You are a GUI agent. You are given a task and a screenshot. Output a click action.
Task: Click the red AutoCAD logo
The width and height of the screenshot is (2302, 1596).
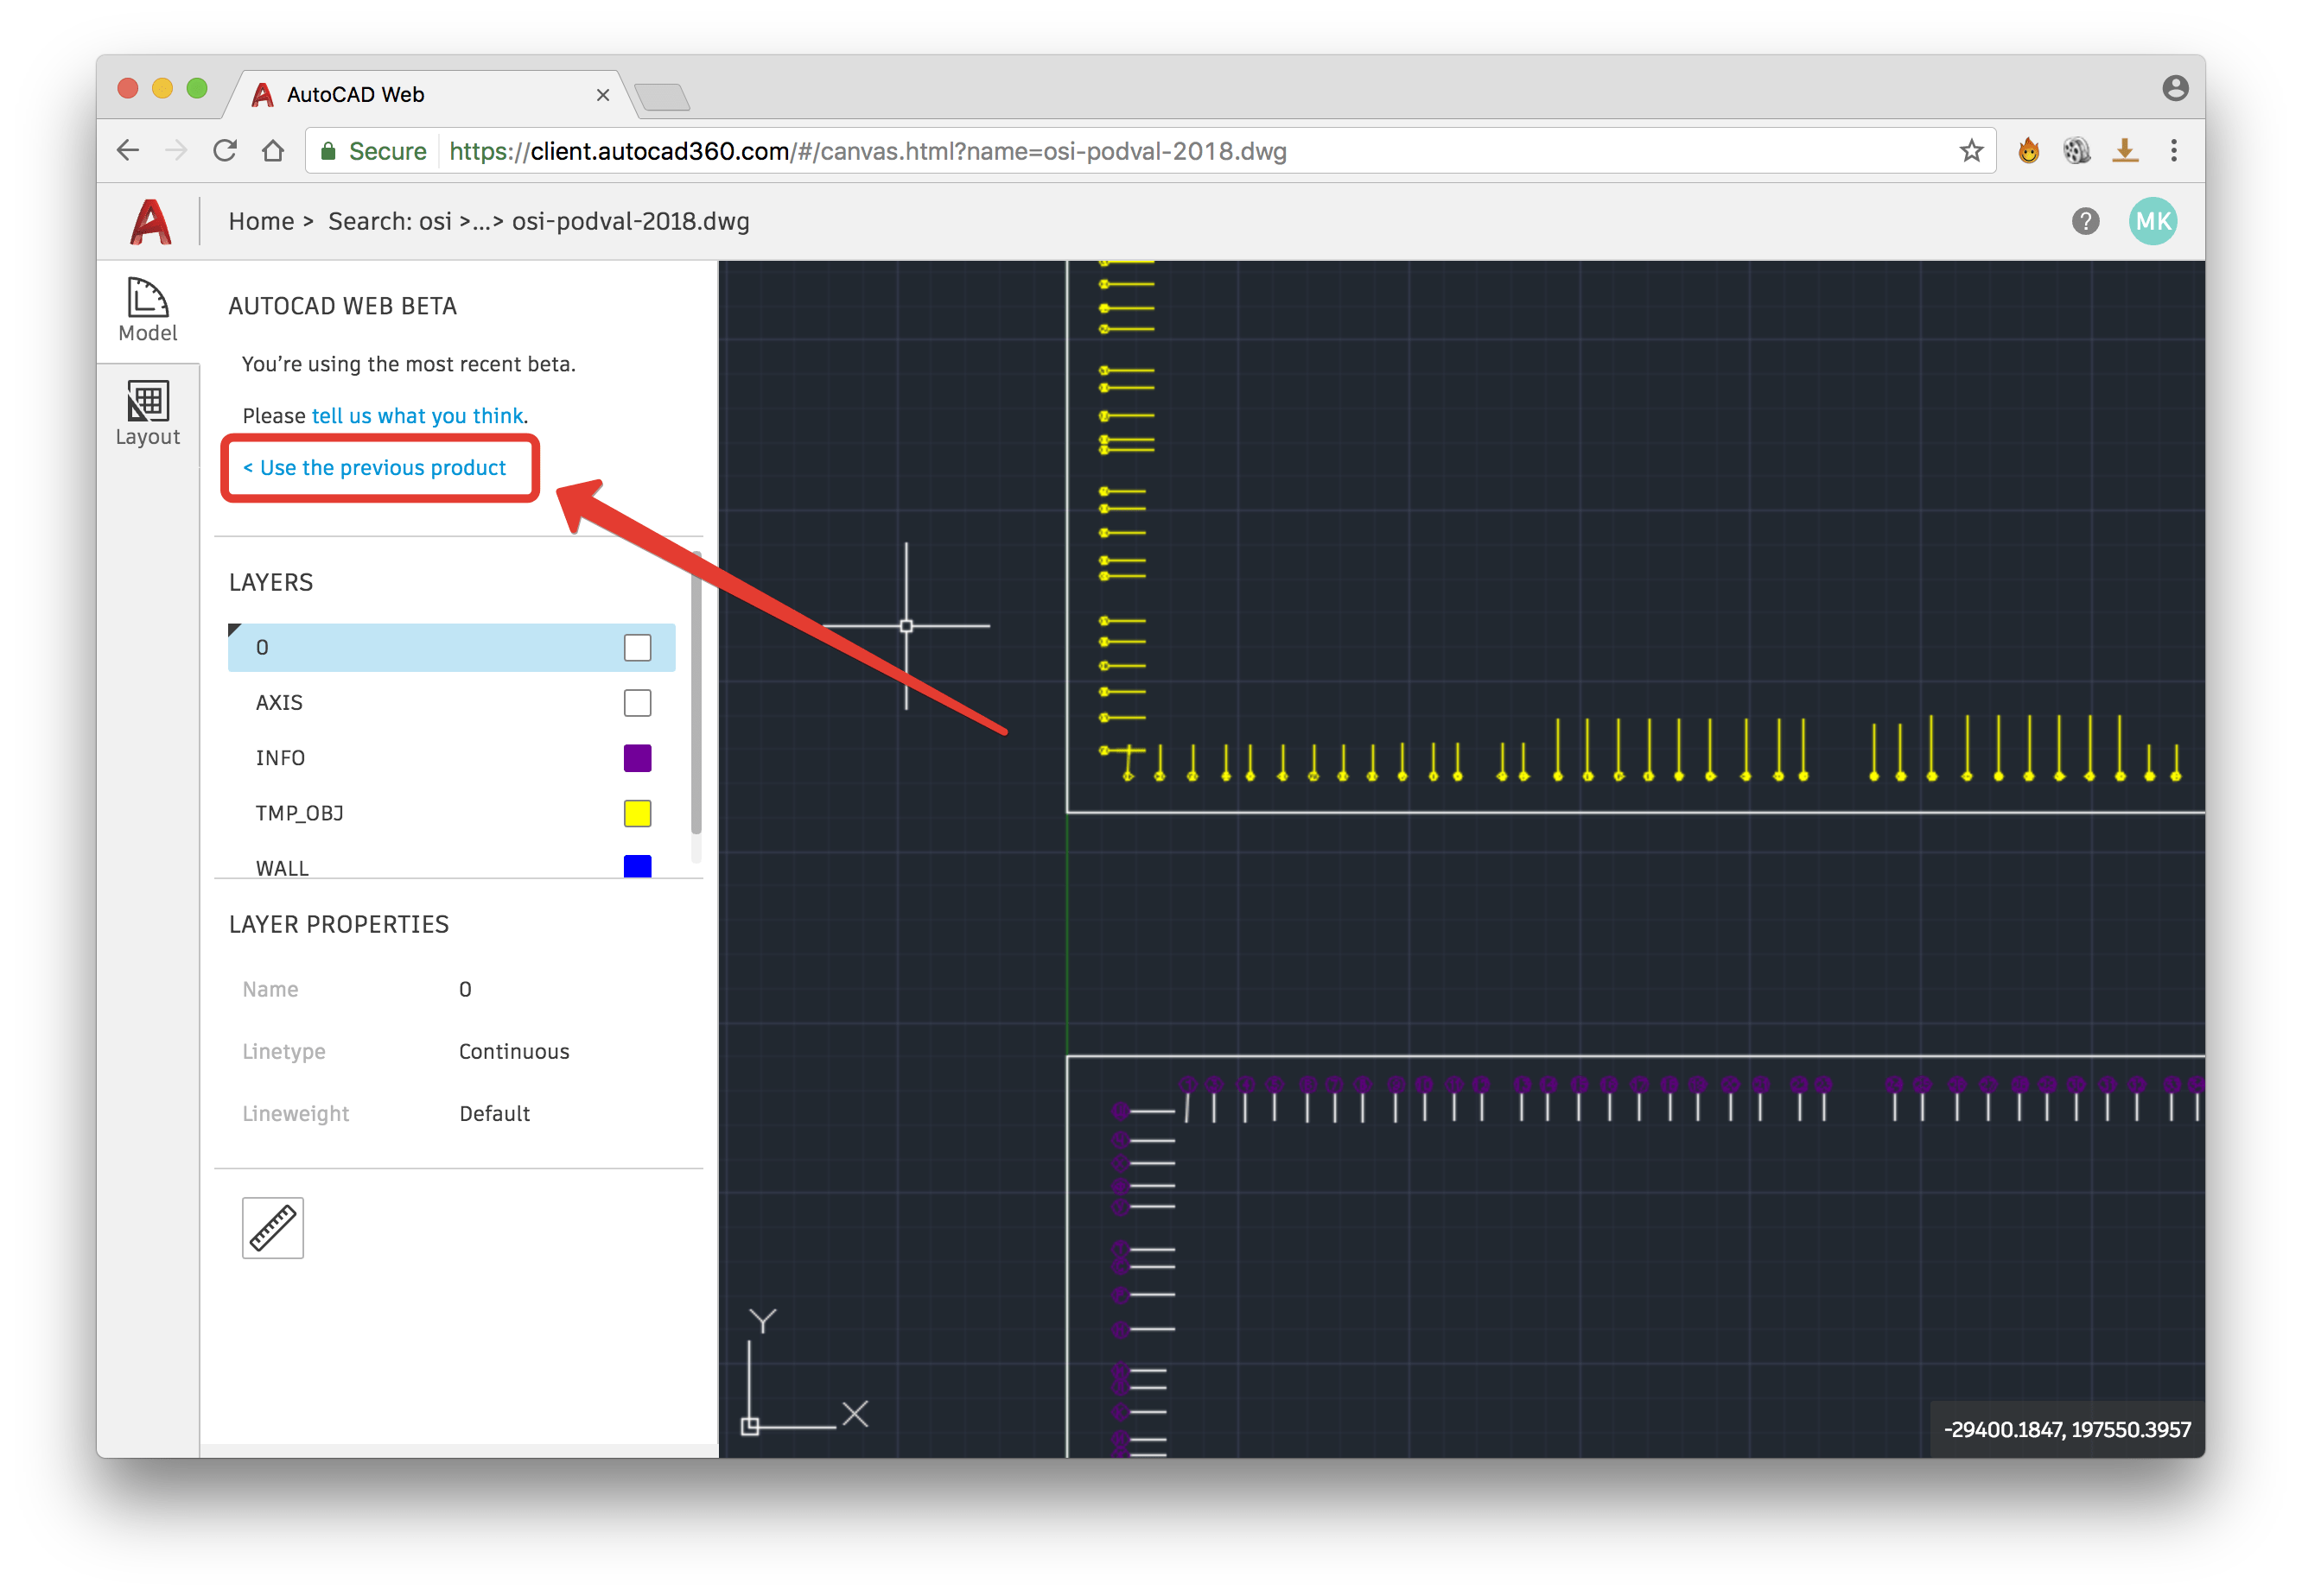click(151, 221)
